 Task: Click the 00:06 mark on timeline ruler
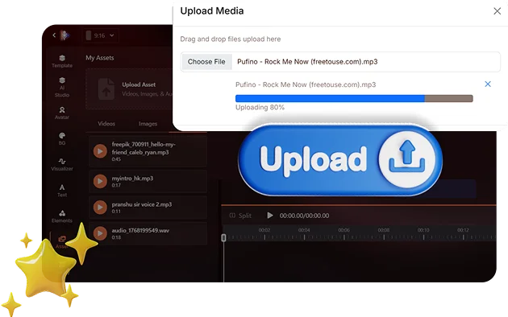[x=344, y=230]
